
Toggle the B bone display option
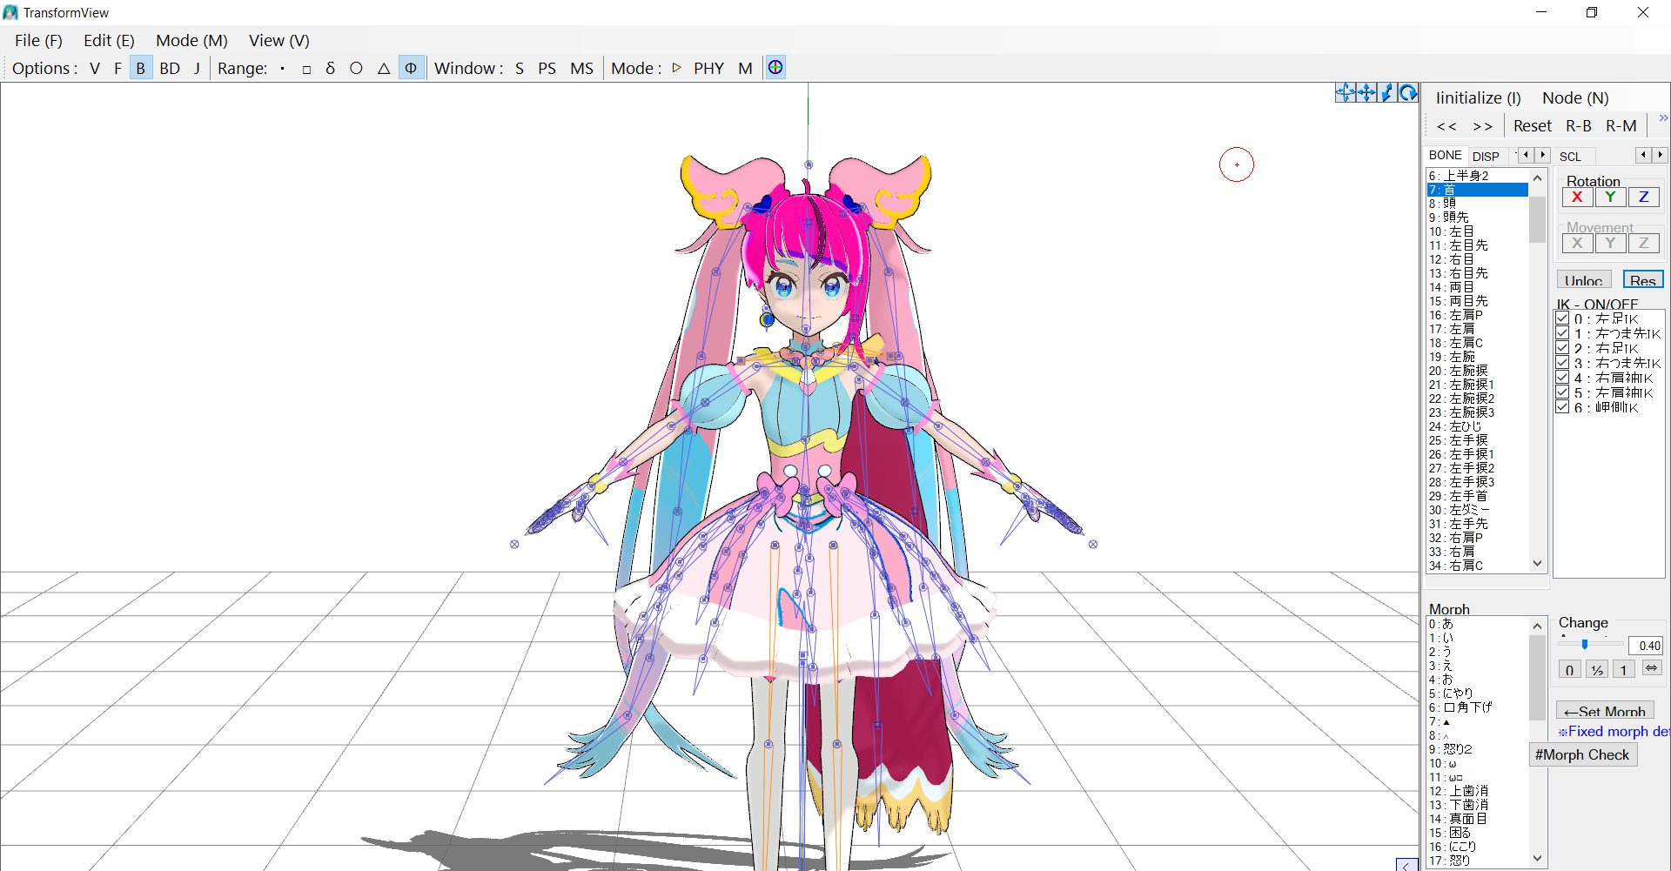pos(140,68)
